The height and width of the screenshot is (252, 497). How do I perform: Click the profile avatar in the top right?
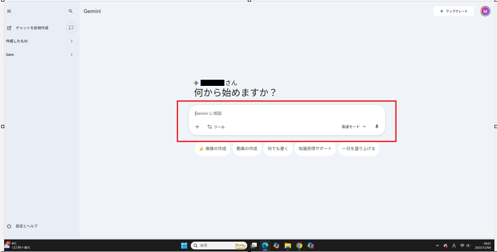click(x=485, y=11)
